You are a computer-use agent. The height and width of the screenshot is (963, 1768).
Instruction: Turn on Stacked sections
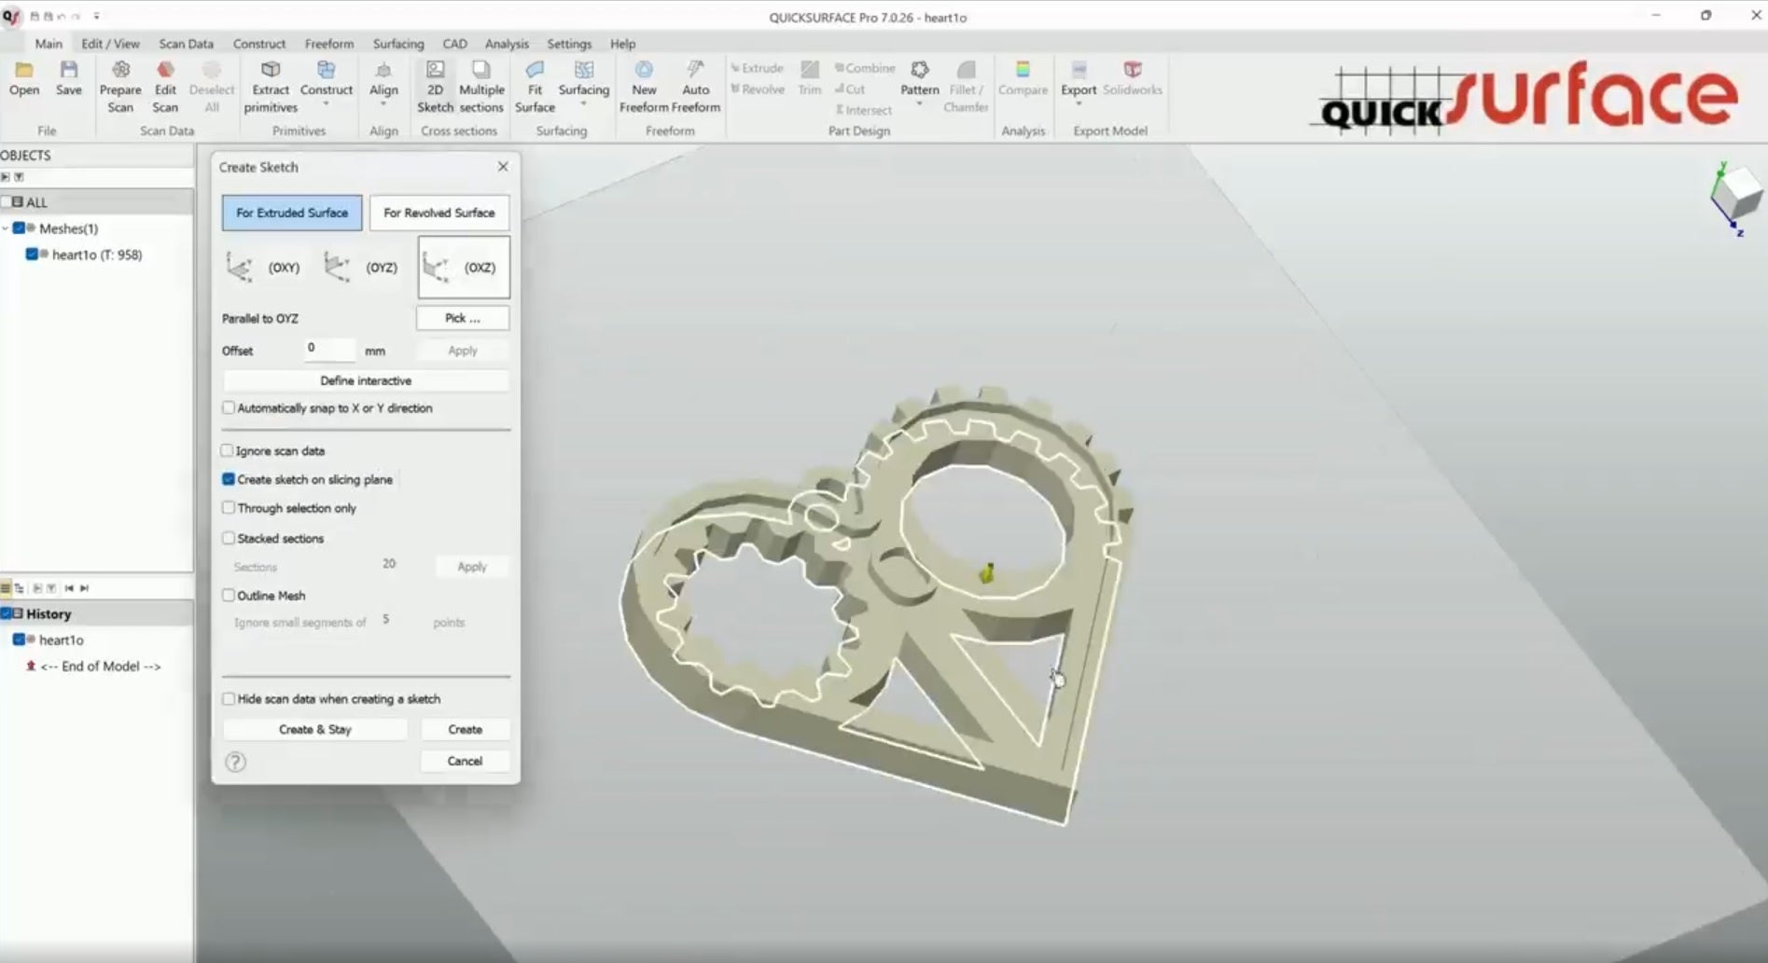point(229,538)
